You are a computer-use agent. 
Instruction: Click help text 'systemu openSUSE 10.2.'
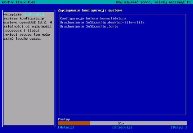[x=26, y=22]
